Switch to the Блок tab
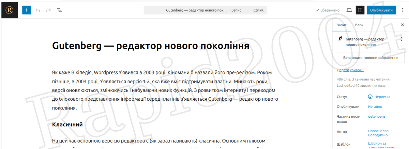409x149 pixels. click(x=359, y=25)
